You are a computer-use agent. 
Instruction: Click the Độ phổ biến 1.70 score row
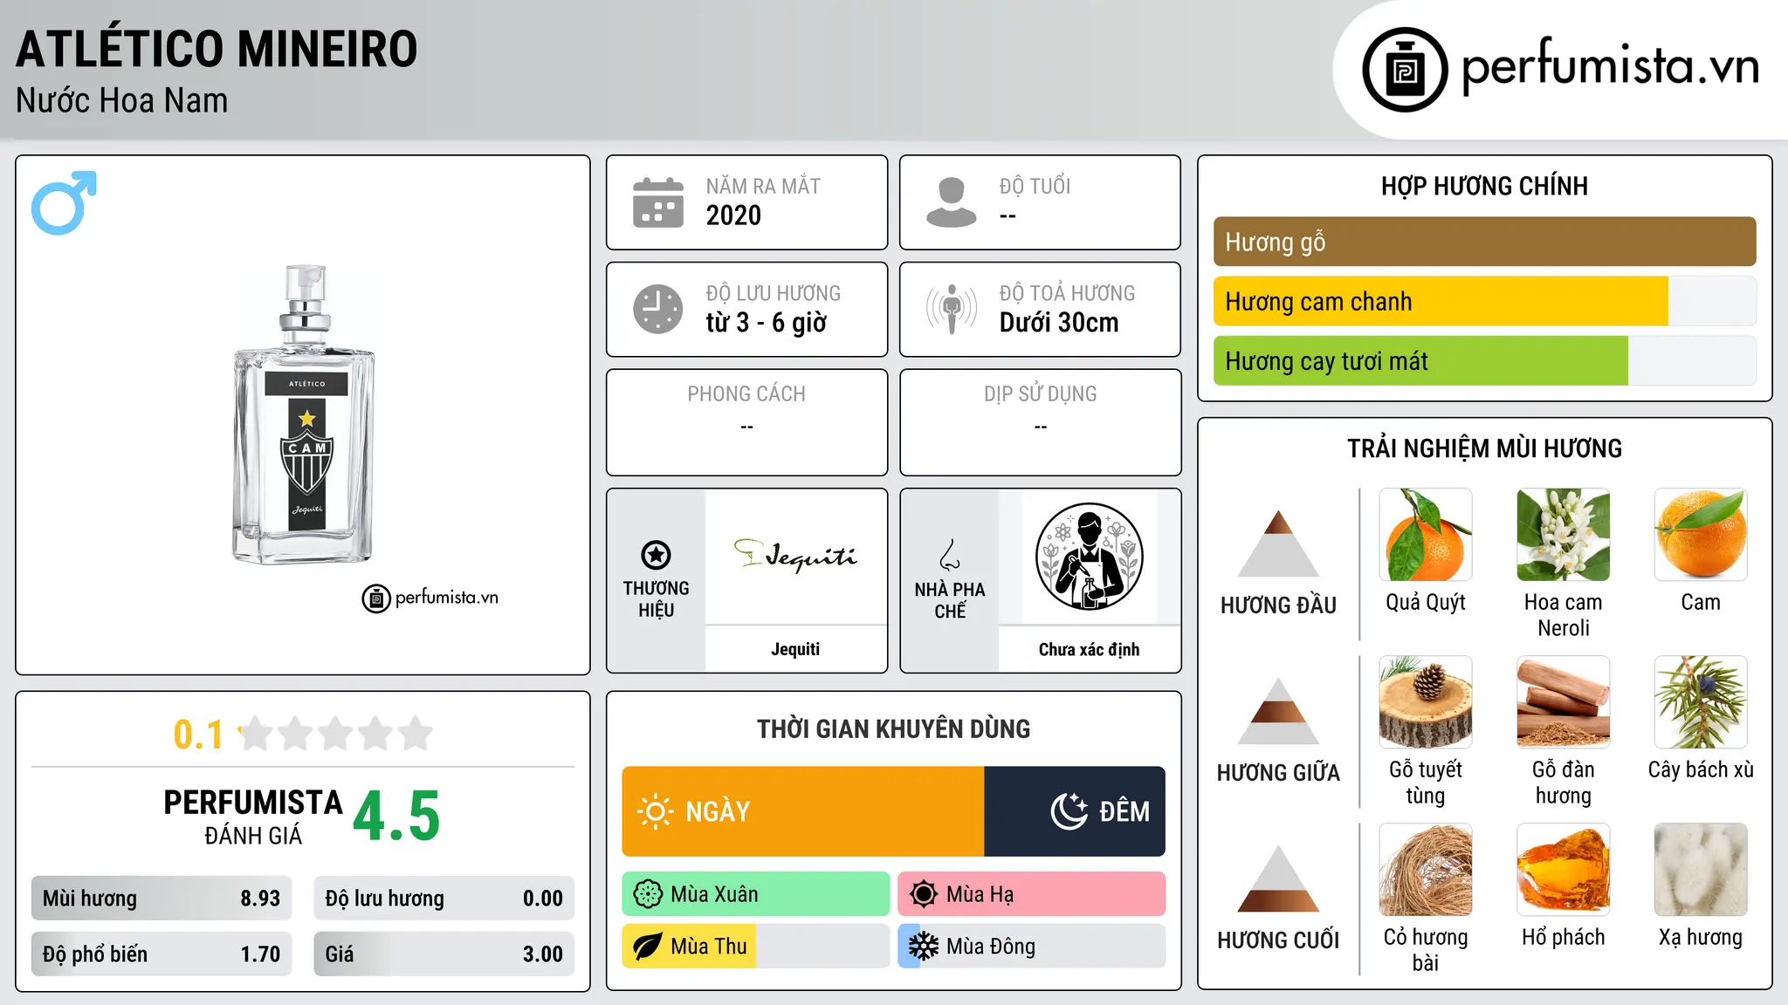click(x=162, y=954)
